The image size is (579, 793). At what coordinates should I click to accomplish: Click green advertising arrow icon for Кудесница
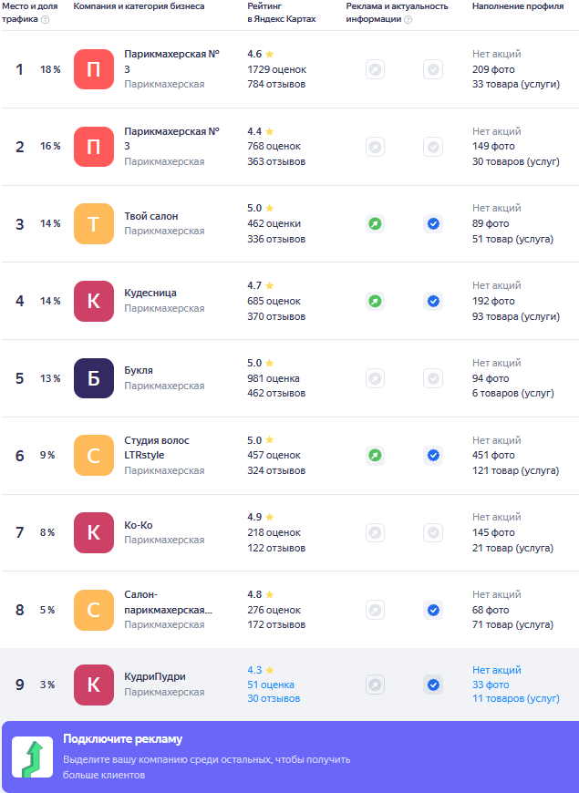375,302
